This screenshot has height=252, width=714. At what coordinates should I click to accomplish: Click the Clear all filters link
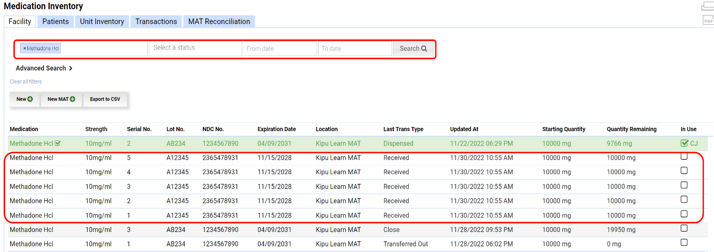[x=26, y=81]
